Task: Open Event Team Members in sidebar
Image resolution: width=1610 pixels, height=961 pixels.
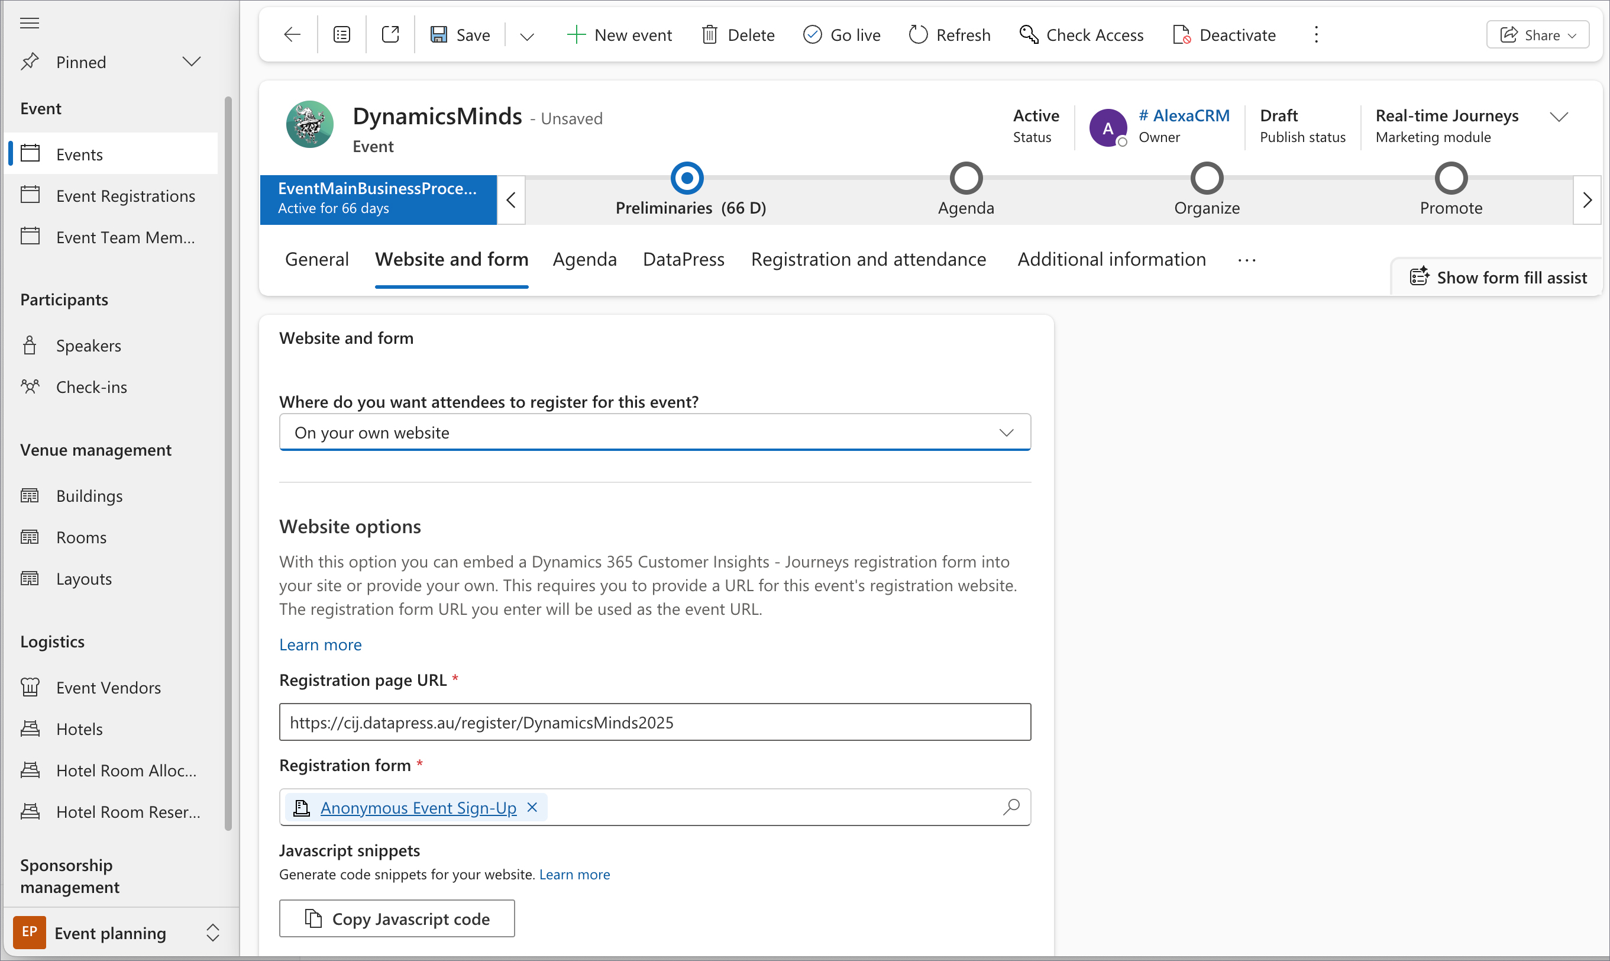Action: click(112, 237)
